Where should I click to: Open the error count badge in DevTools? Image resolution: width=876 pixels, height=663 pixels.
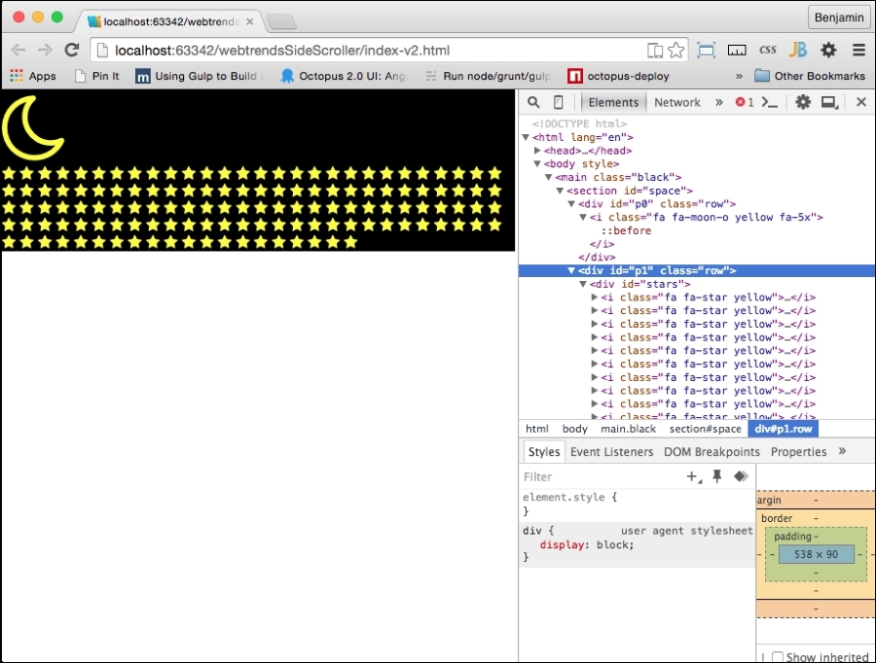(x=744, y=101)
